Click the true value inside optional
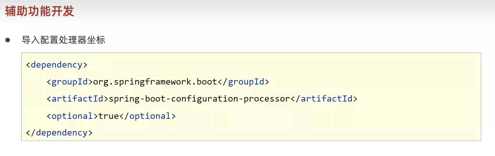 click(x=109, y=116)
